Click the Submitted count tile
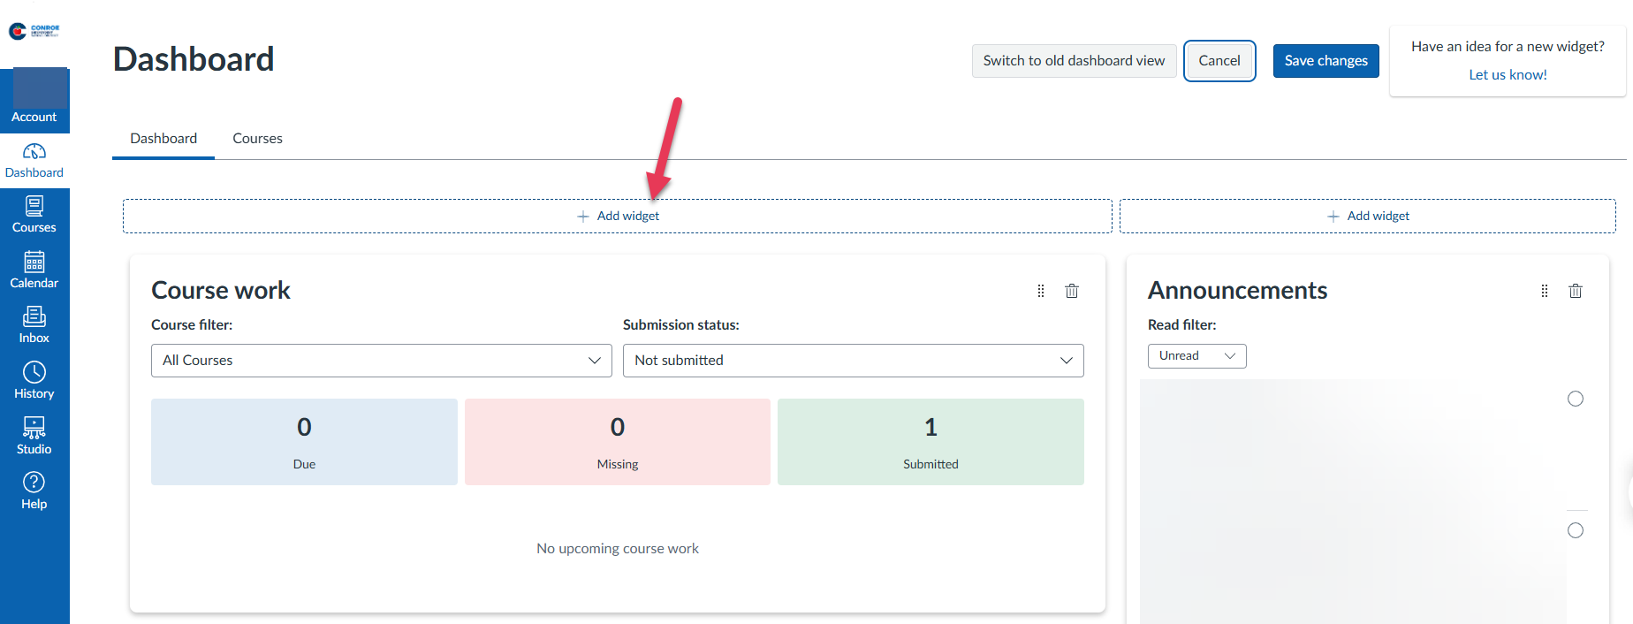Image resolution: width=1633 pixels, height=624 pixels. point(930,442)
